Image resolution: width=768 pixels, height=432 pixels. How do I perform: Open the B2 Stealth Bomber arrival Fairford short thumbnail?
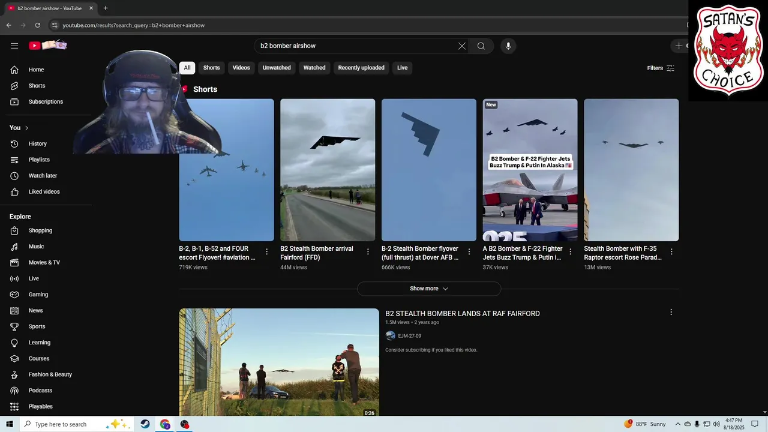(x=328, y=170)
